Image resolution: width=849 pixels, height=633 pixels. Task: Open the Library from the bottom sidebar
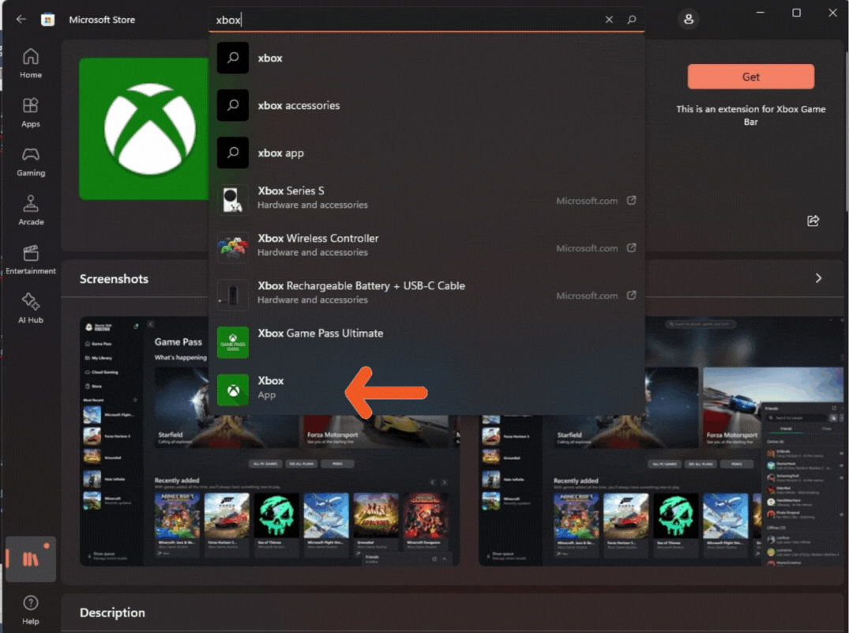coord(31,559)
